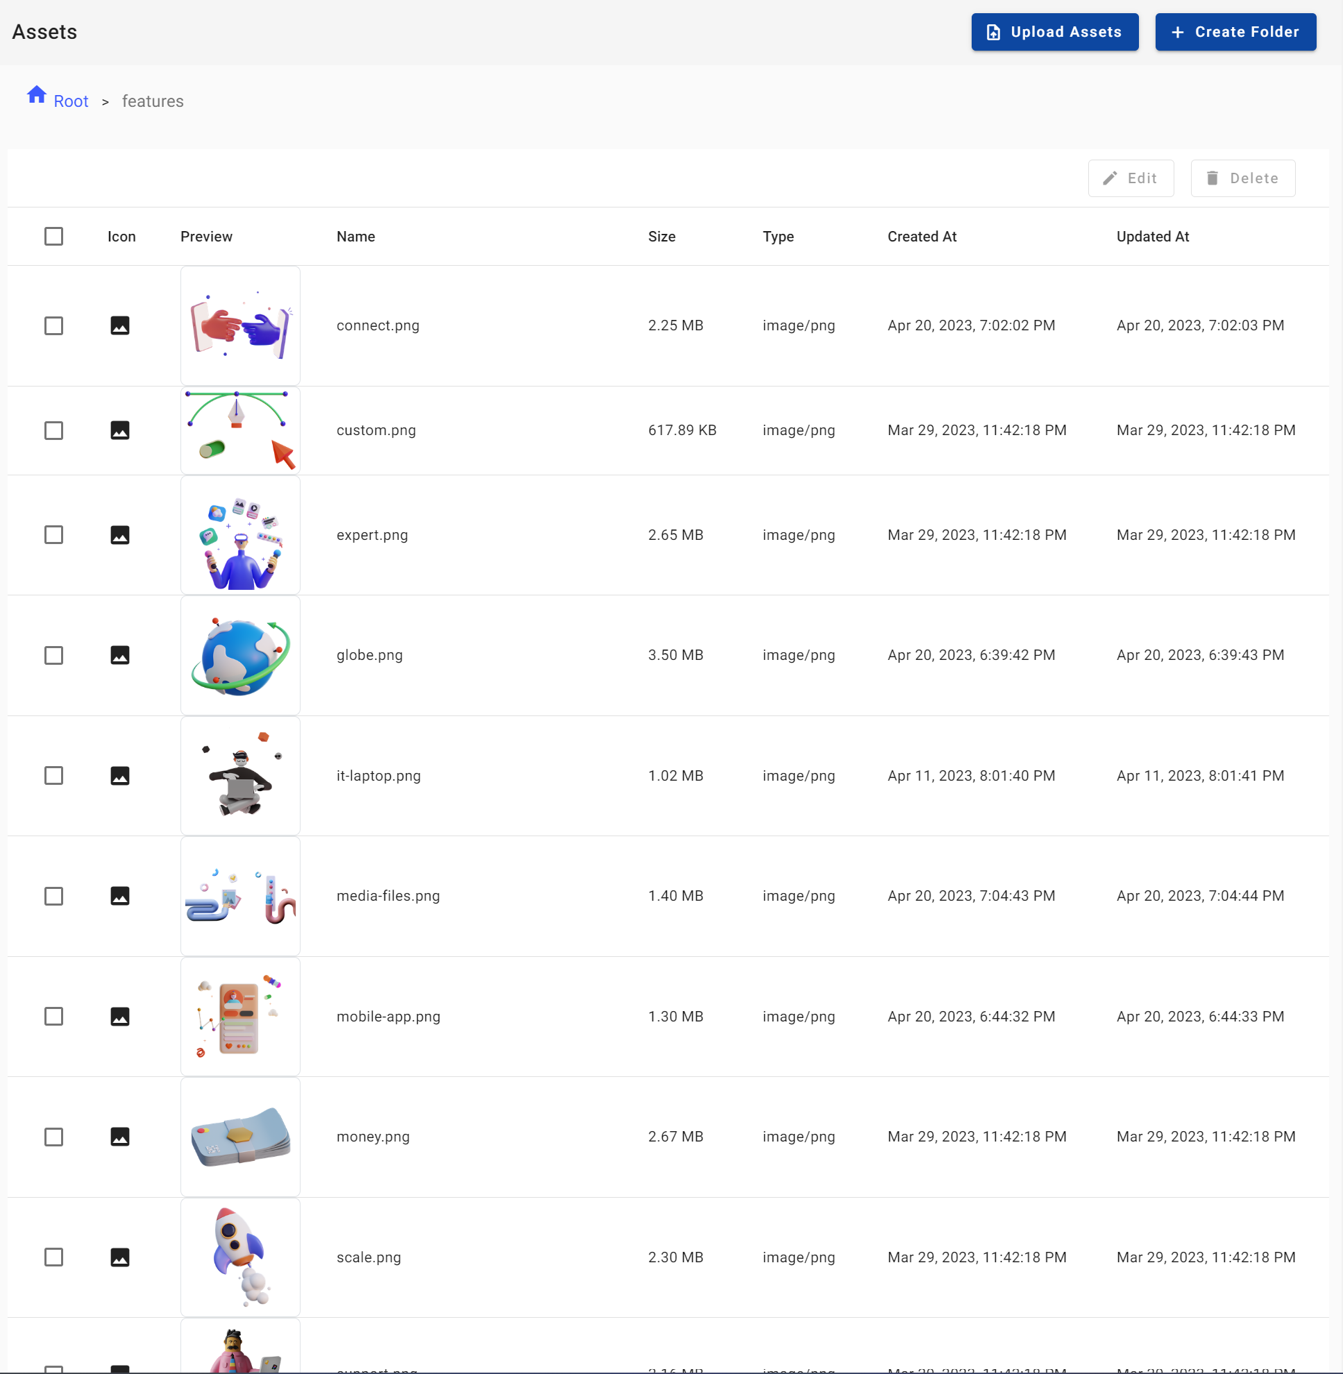Select the connect.png row checkbox
Screen dimensions: 1343x1374
point(53,326)
